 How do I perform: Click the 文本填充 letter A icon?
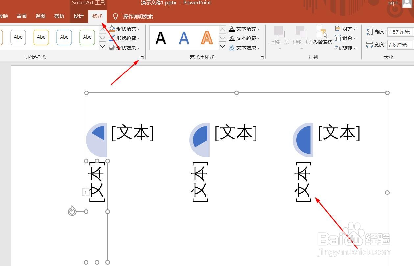point(232,29)
